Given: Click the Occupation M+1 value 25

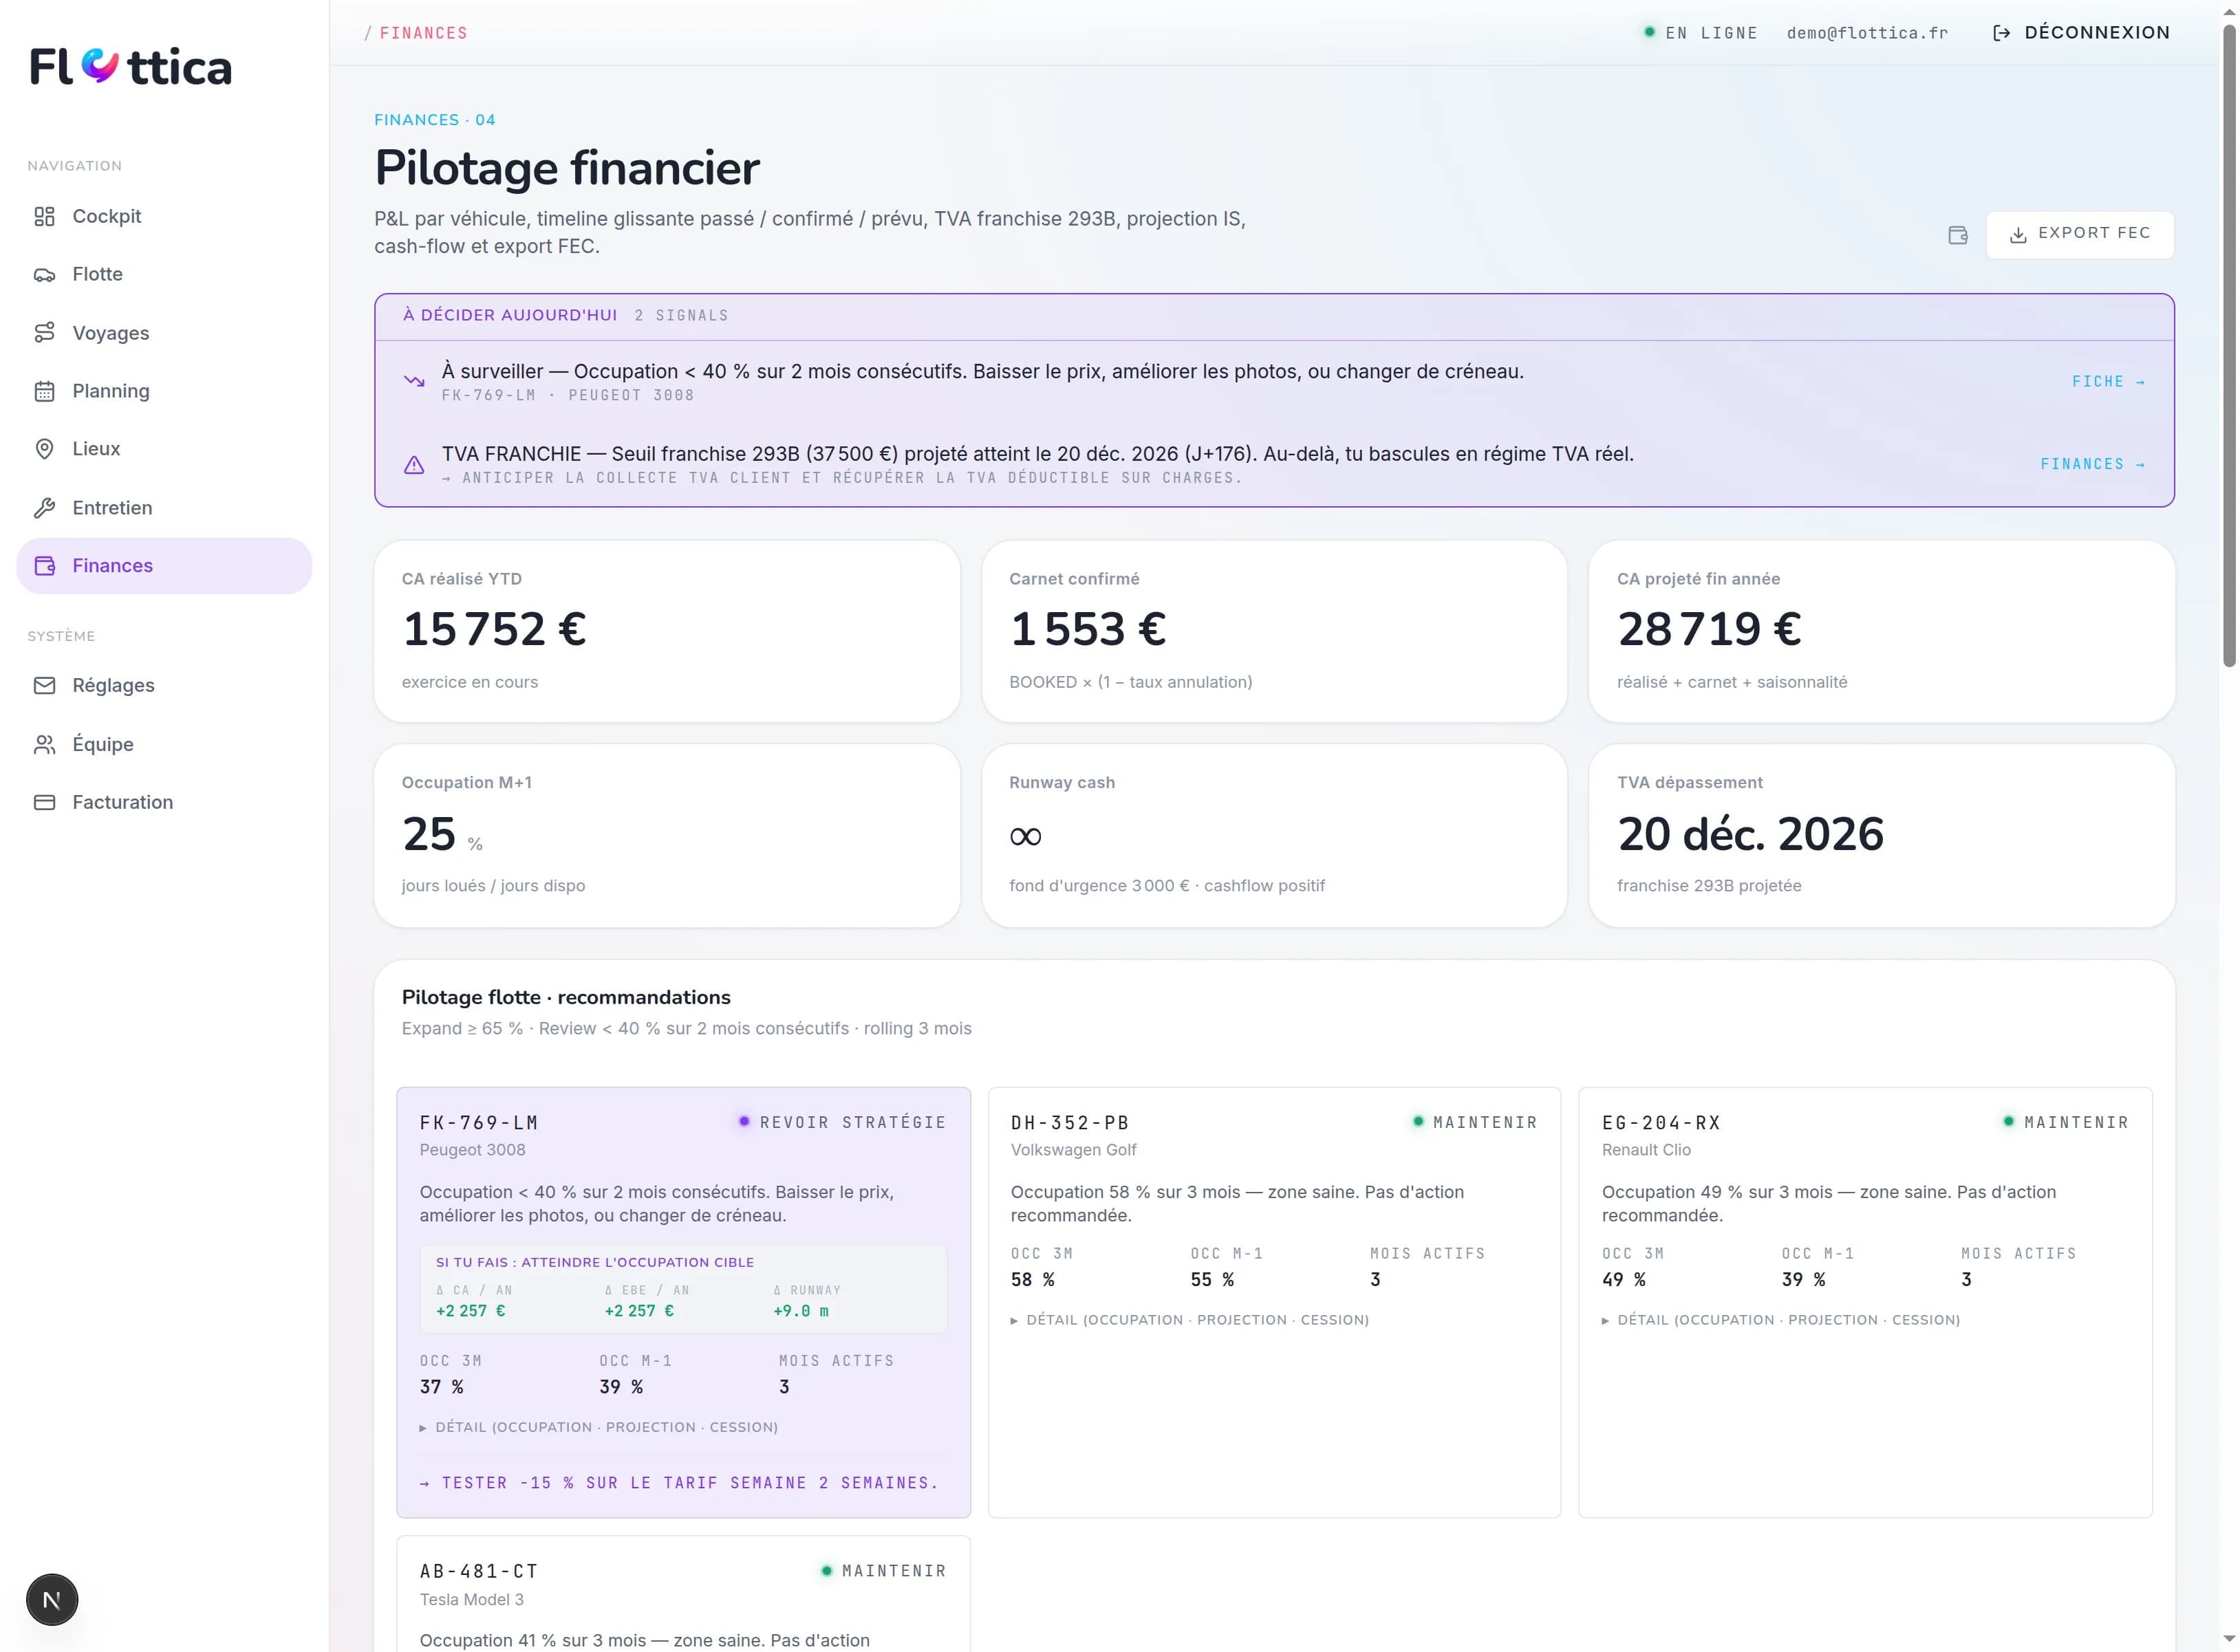Looking at the screenshot, I should 429,834.
